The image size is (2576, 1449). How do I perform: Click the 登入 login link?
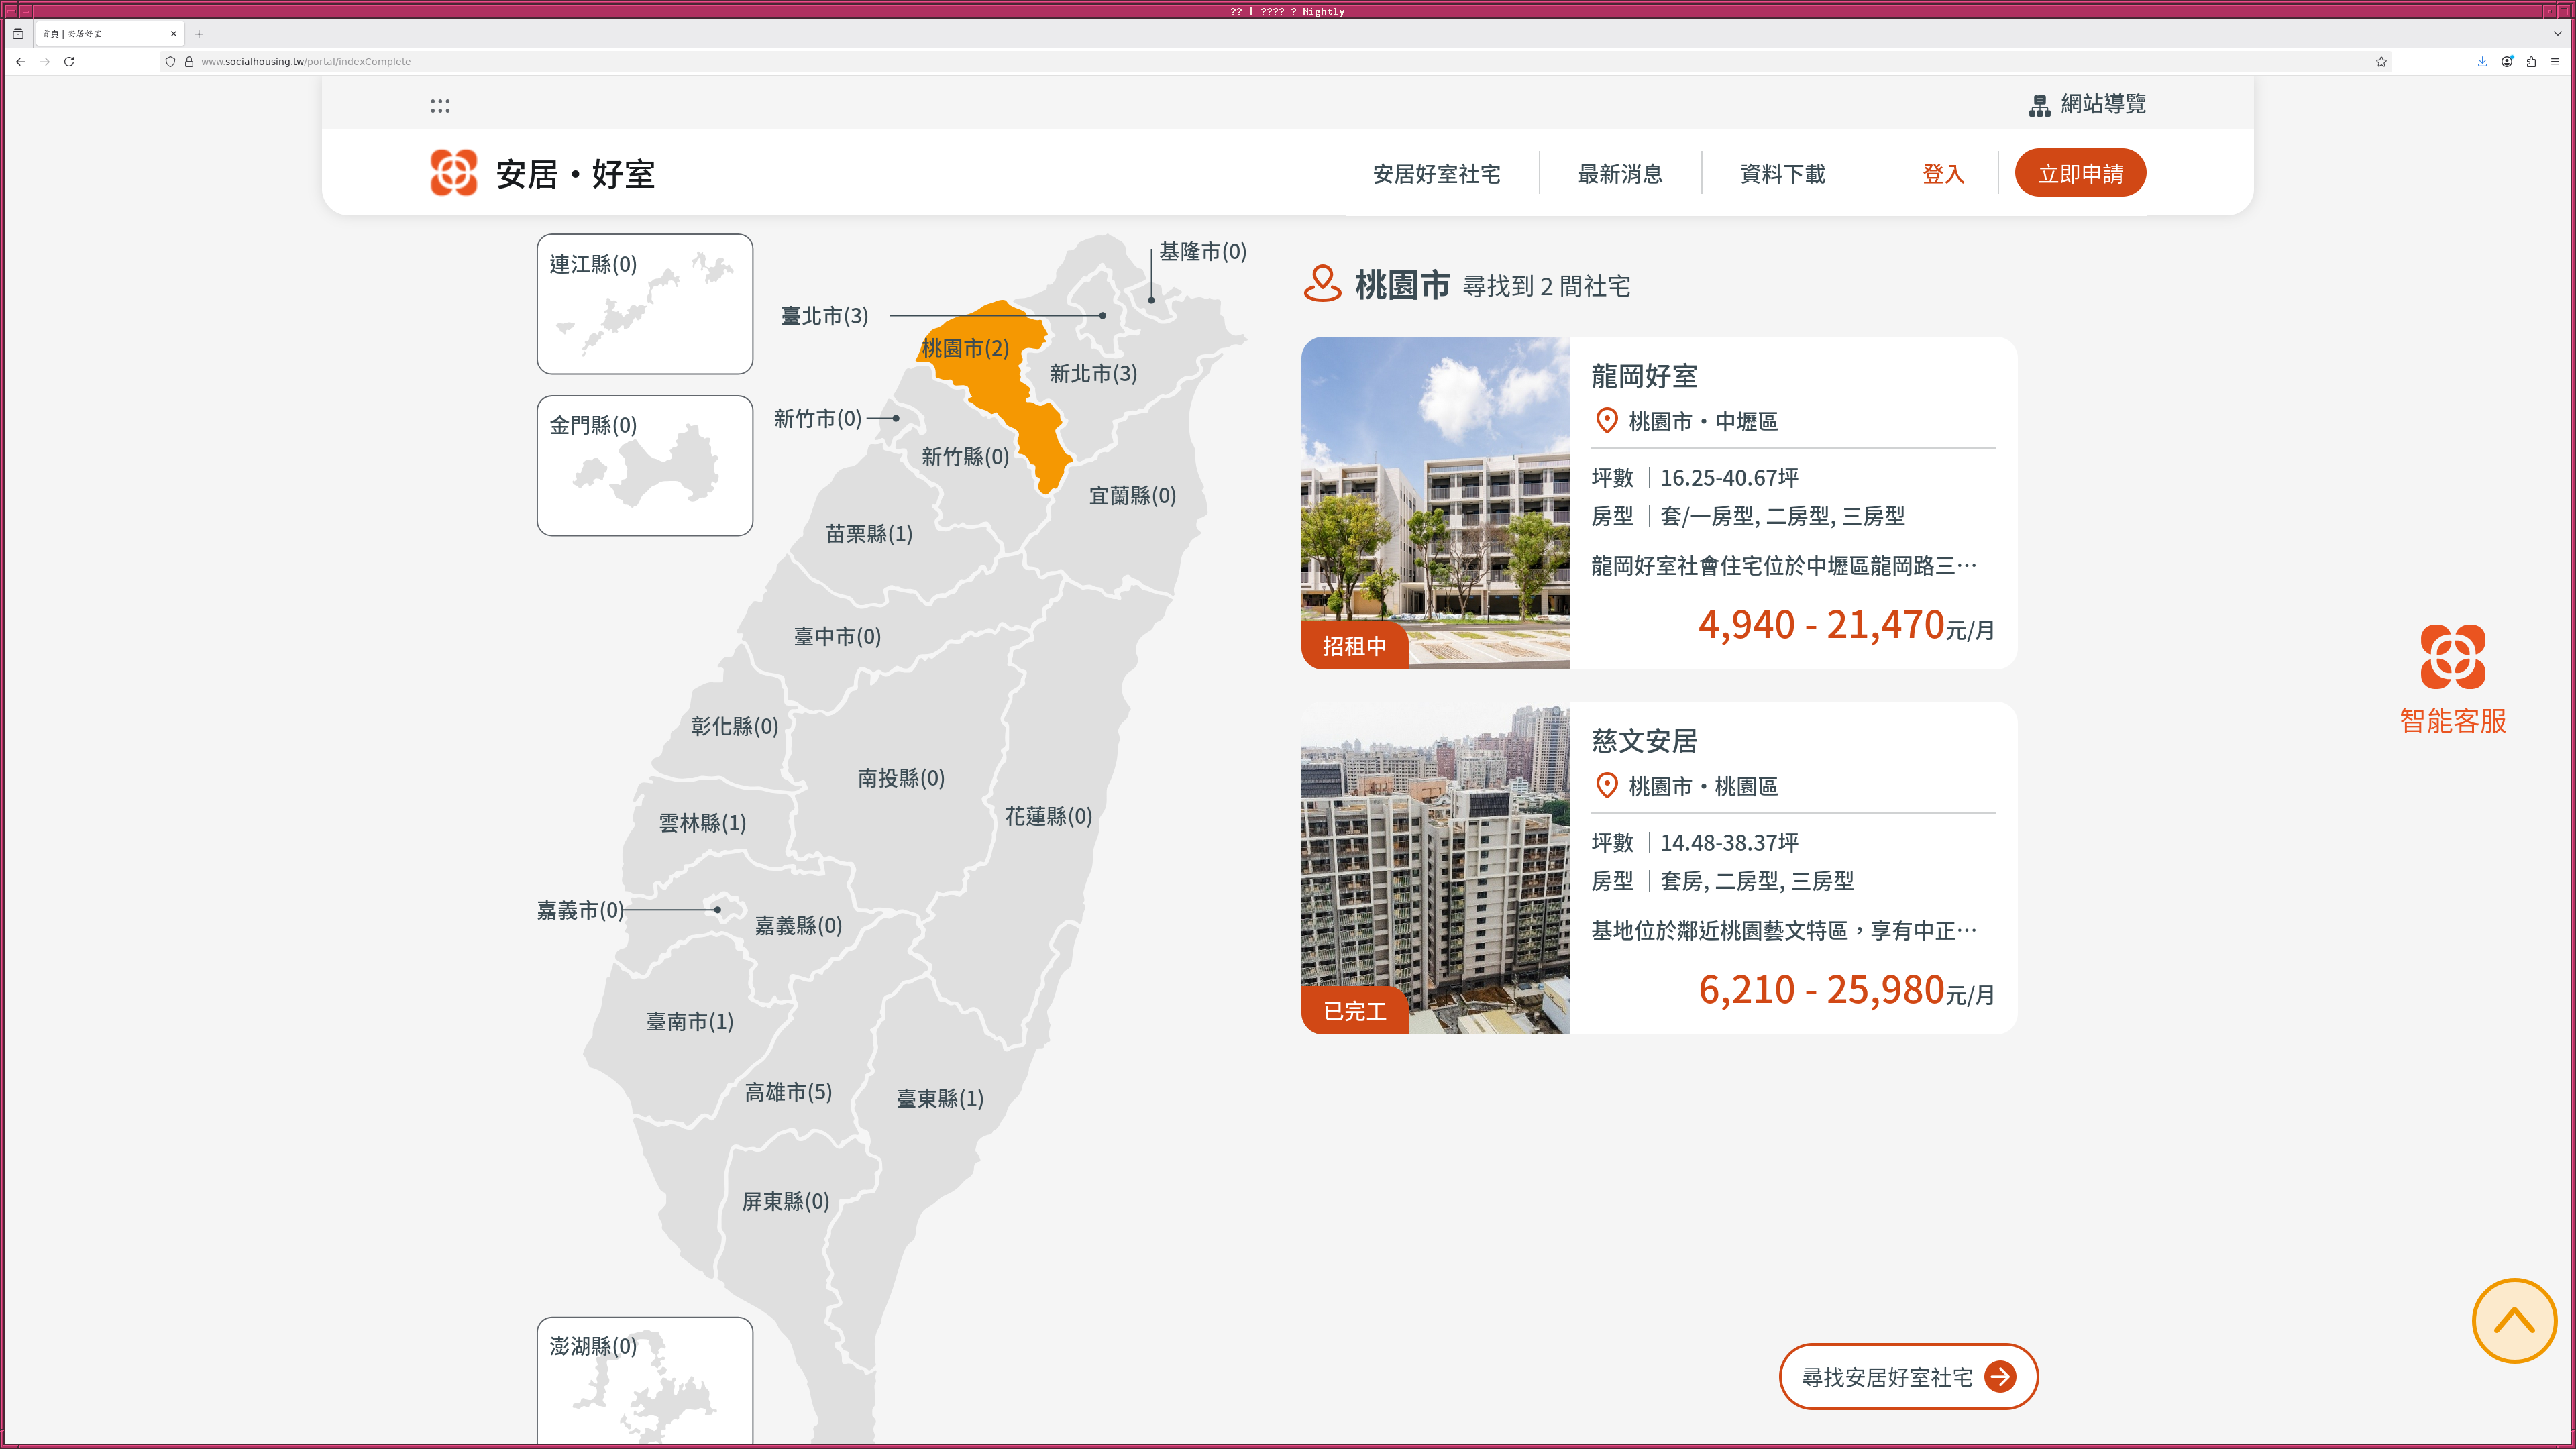pyautogui.click(x=1943, y=174)
